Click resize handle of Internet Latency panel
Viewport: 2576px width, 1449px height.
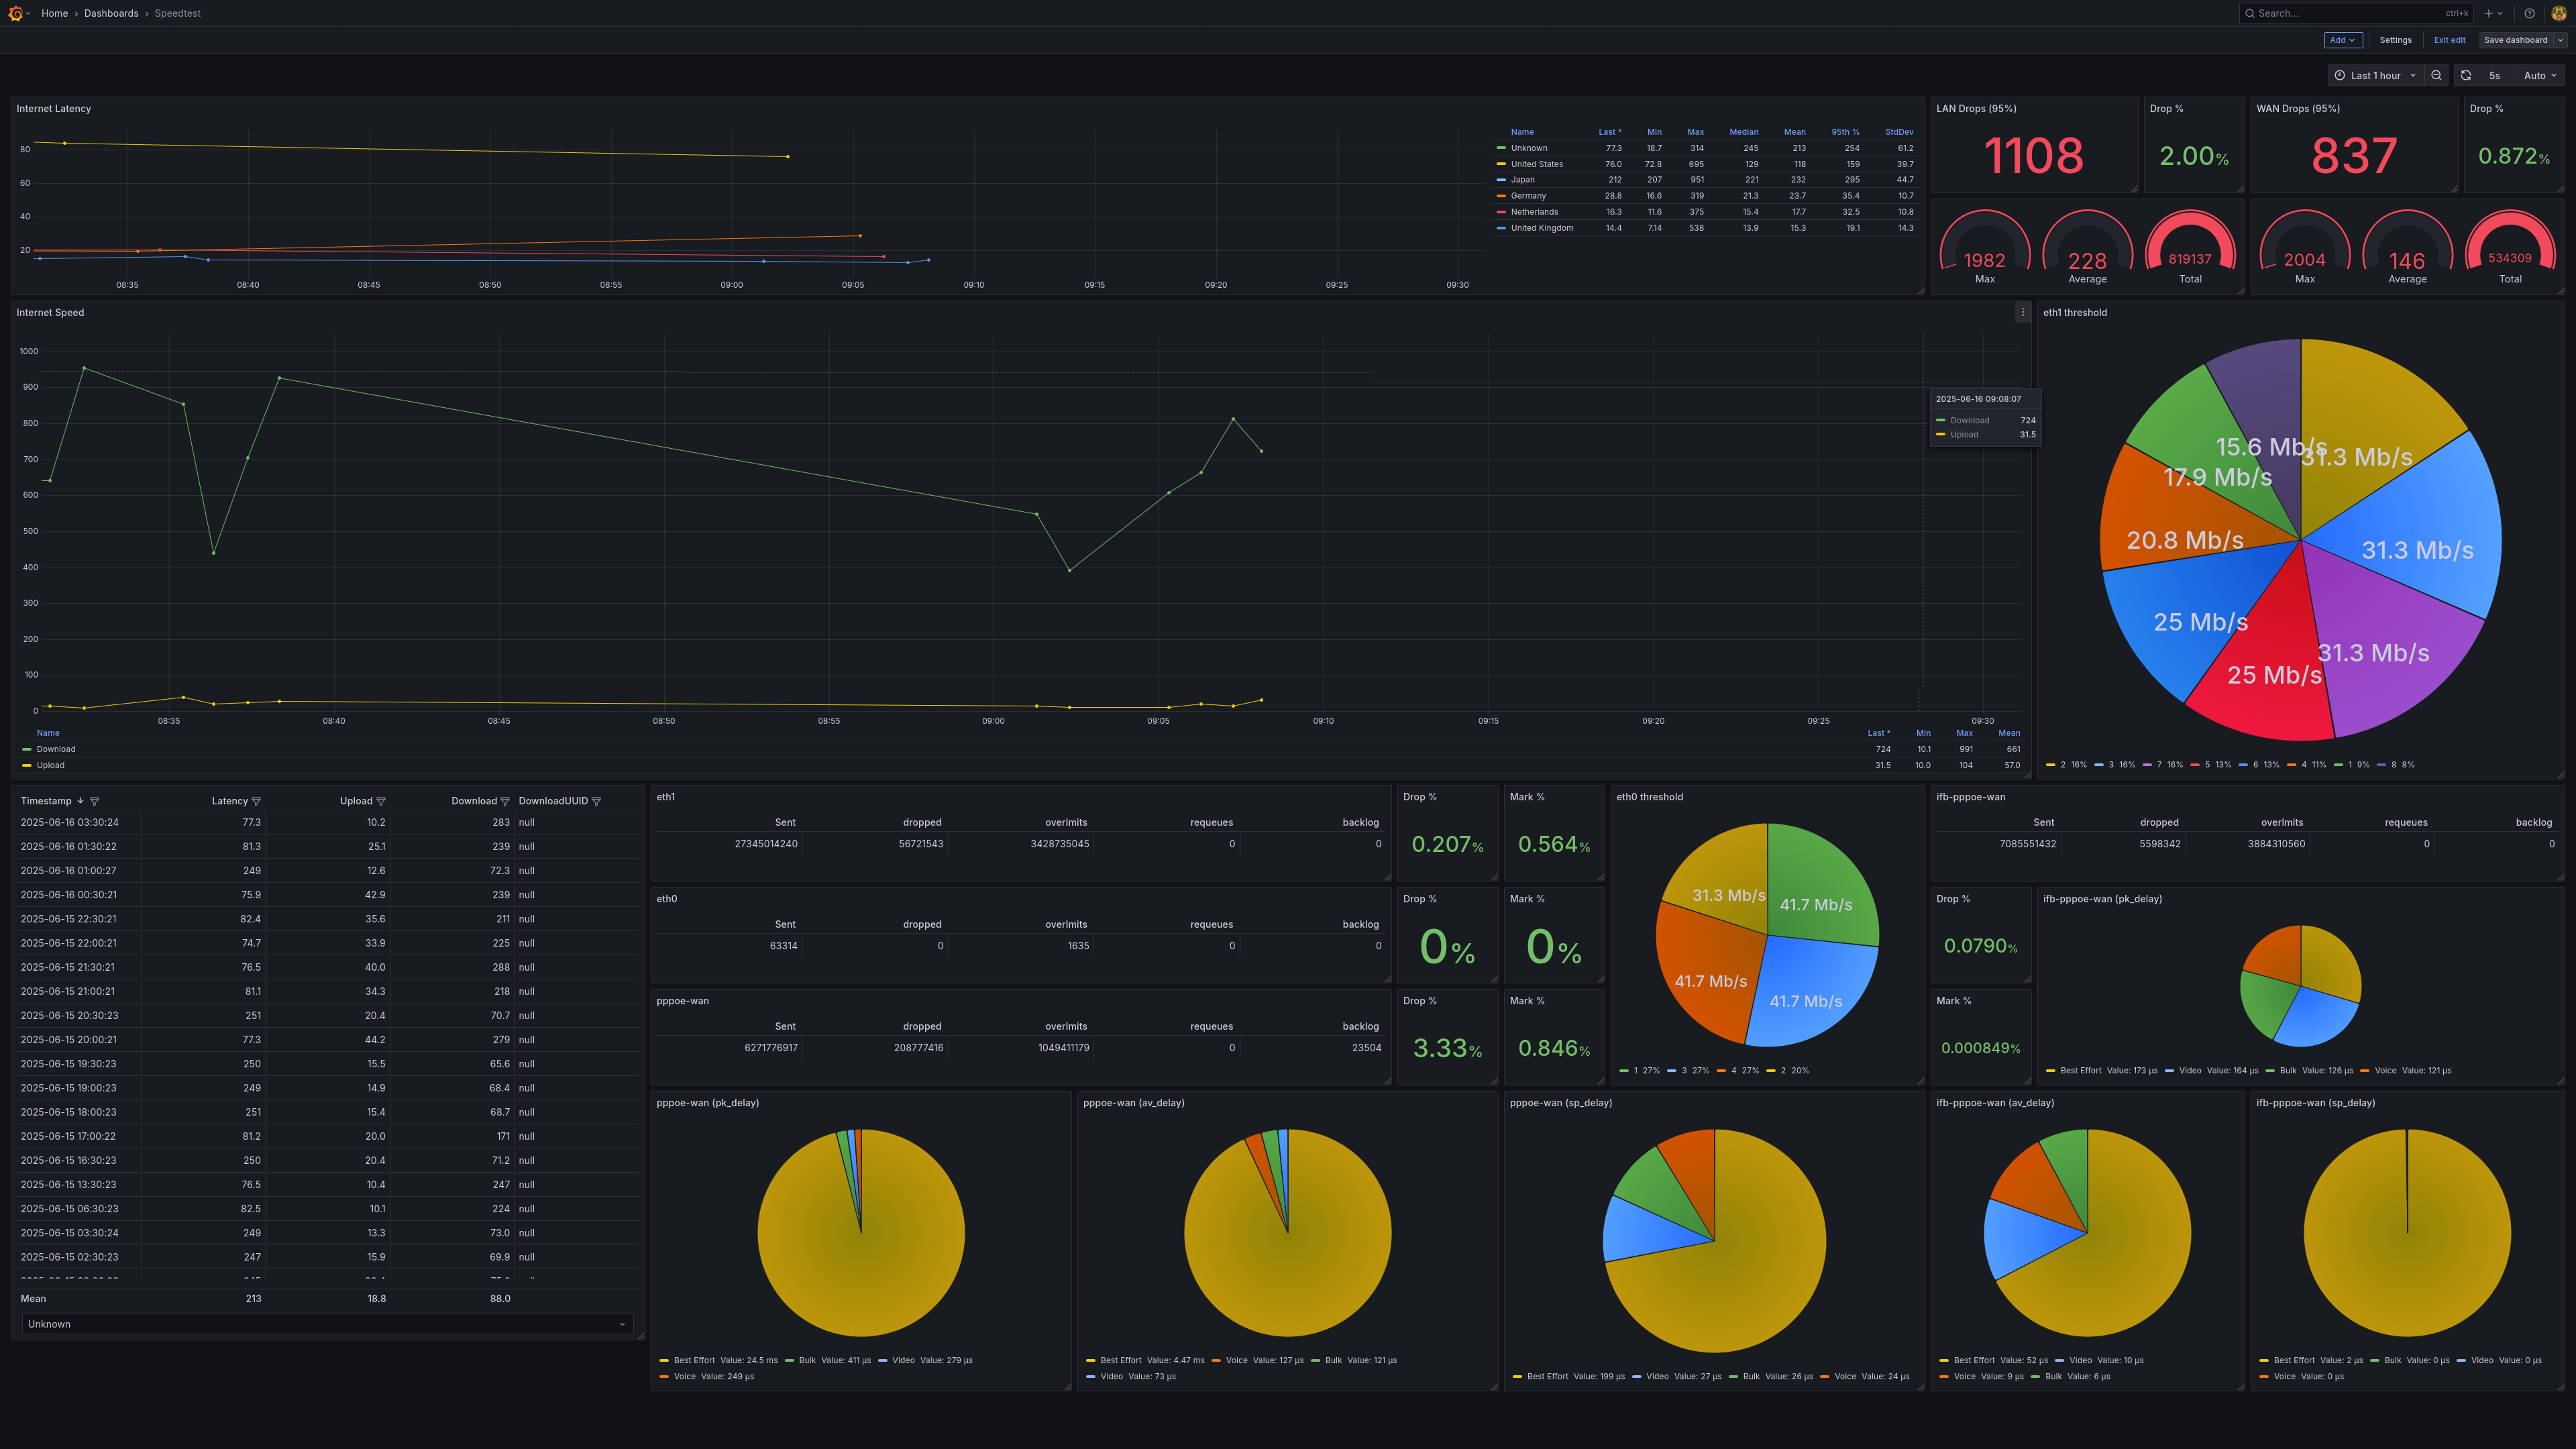point(1920,290)
